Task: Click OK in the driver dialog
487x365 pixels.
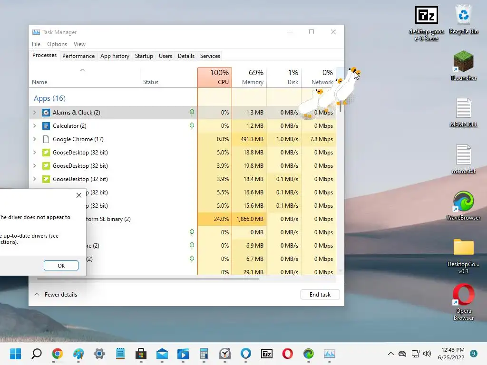Action: (x=61, y=265)
